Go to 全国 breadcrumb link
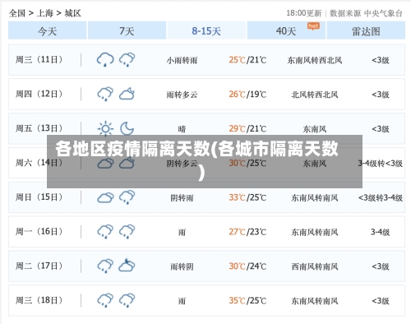 (17, 13)
